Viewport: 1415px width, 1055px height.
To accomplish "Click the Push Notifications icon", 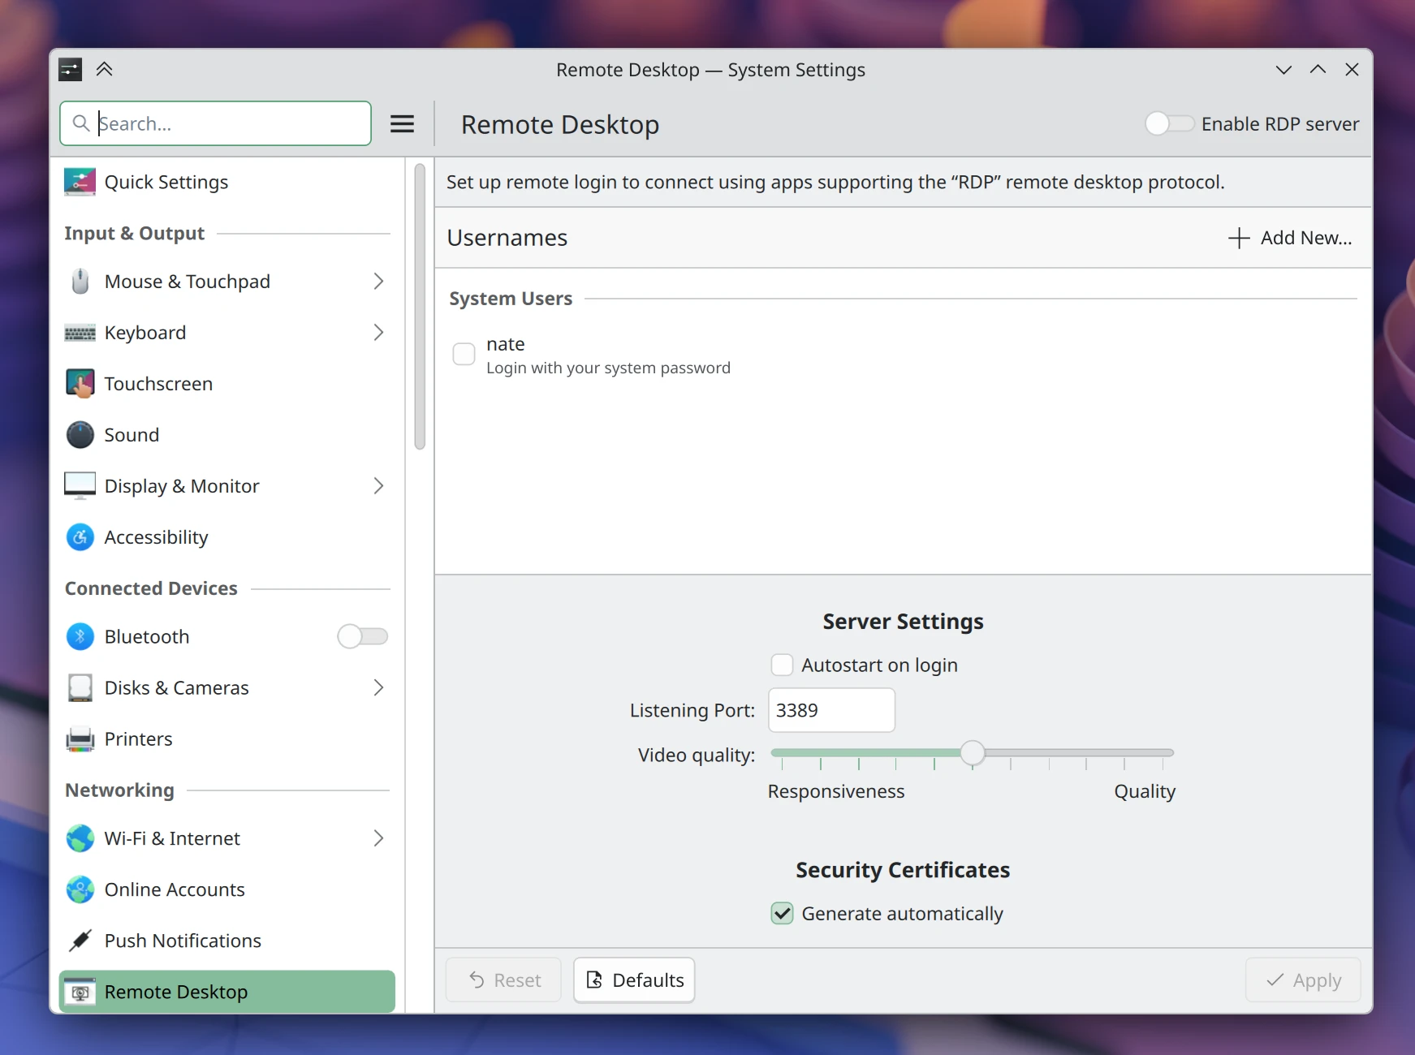I will [80, 941].
